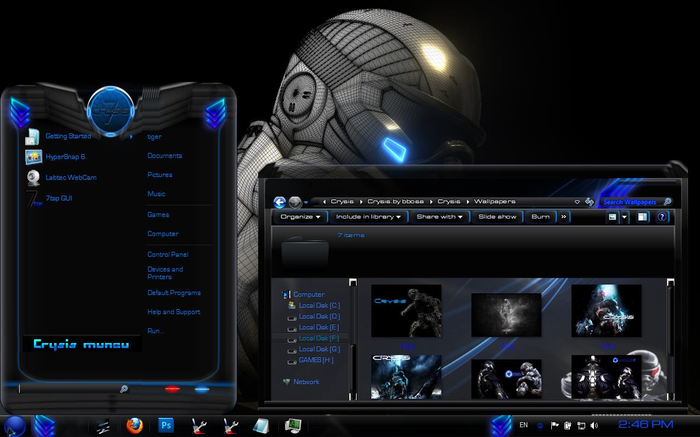Screen dimensions: 700x437
Task: Click the volume speaker tray icon
Action: pos(594,426)
